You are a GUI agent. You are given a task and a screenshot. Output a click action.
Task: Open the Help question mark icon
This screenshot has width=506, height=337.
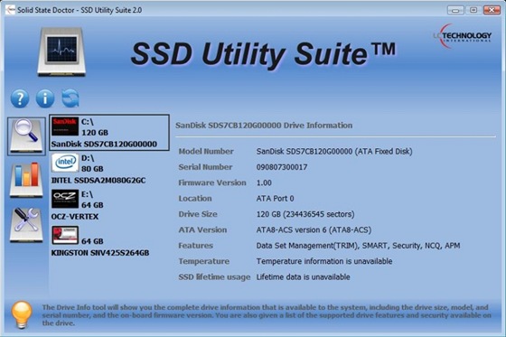20,98
